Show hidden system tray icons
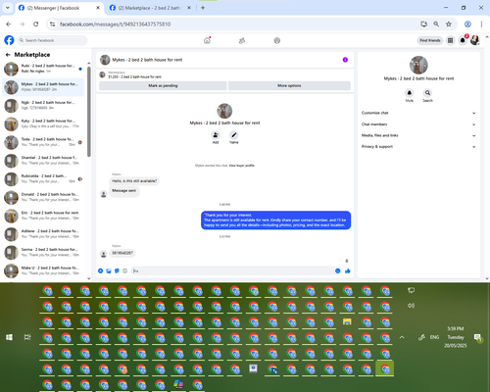The image size is (490, 392). (x=402, y=337)
